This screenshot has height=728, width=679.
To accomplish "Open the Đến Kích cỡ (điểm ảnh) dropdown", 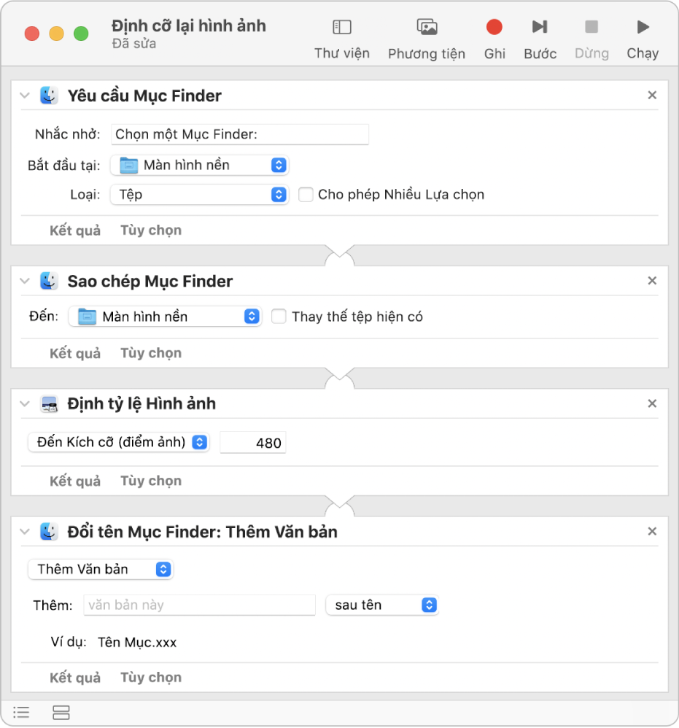I will 119,442.
